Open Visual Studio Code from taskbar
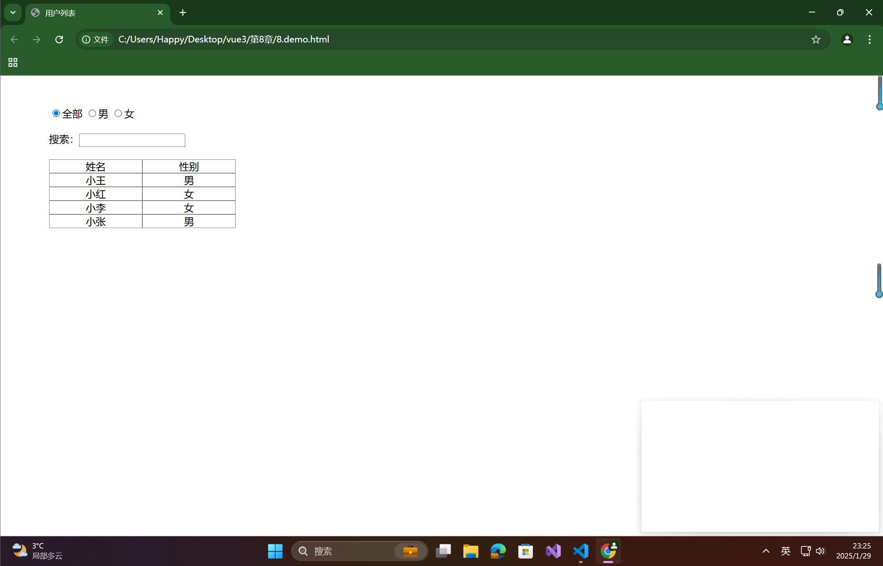This screenshot has height=566, width=883. 581,551
